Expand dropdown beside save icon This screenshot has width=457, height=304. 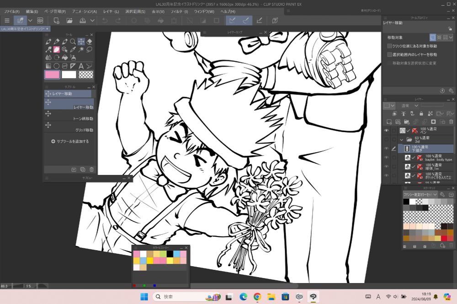(x=92, y=21)
